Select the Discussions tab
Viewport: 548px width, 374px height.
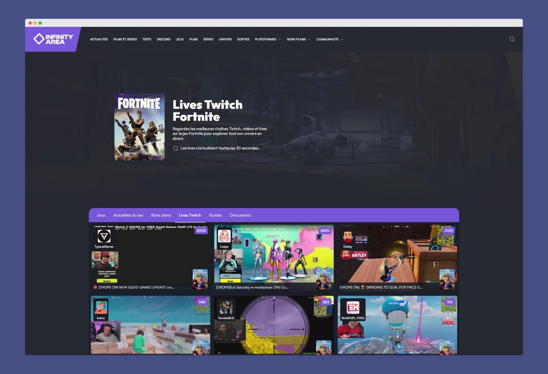[x=240, y=215]
